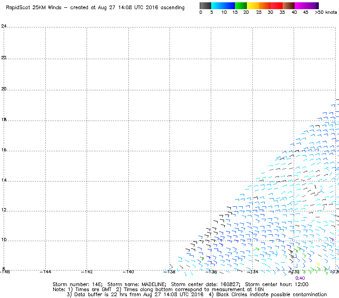Viewport: 339px width, 298px height.
Task: Click the longitude axis label '-142'
Action: 87,272
